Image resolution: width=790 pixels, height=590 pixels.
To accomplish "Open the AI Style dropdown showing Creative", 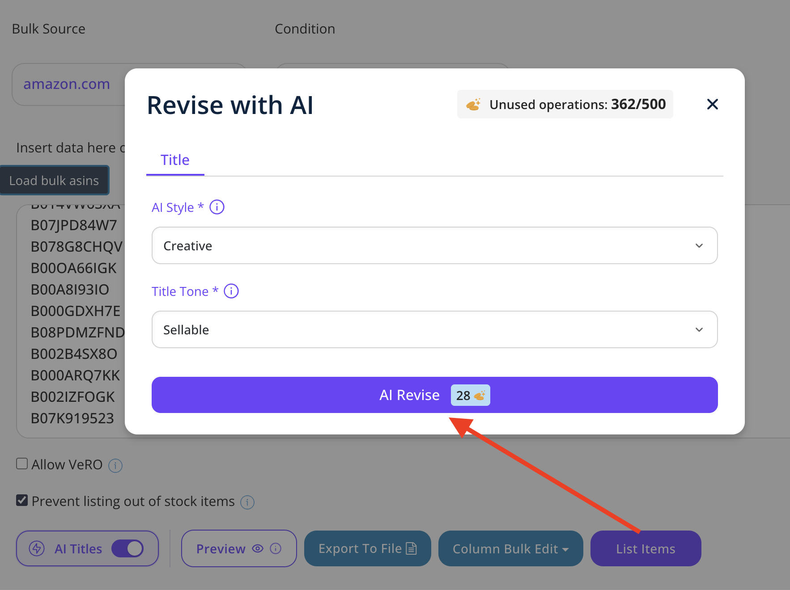I will (x=434, y=245).
